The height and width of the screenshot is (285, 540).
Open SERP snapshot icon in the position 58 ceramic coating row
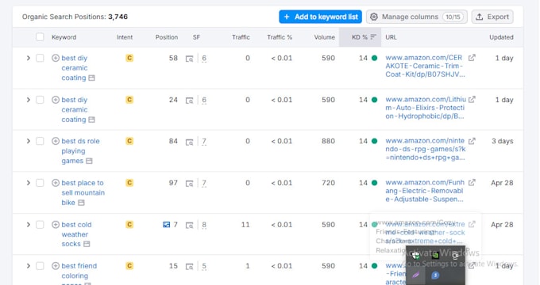click(91, 78)
